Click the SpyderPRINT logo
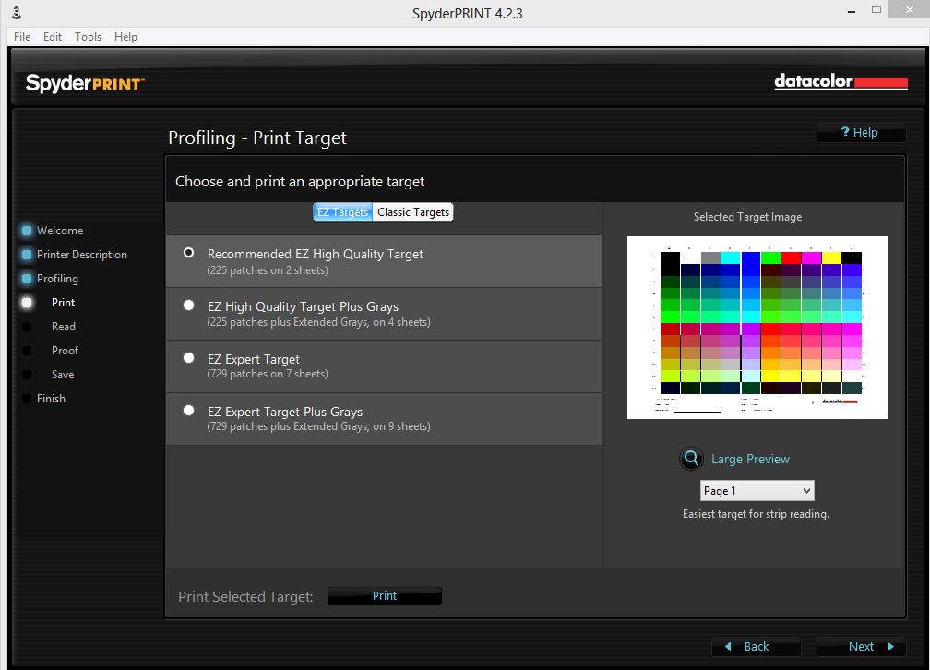930x670 pixels. tap(85, 83)
